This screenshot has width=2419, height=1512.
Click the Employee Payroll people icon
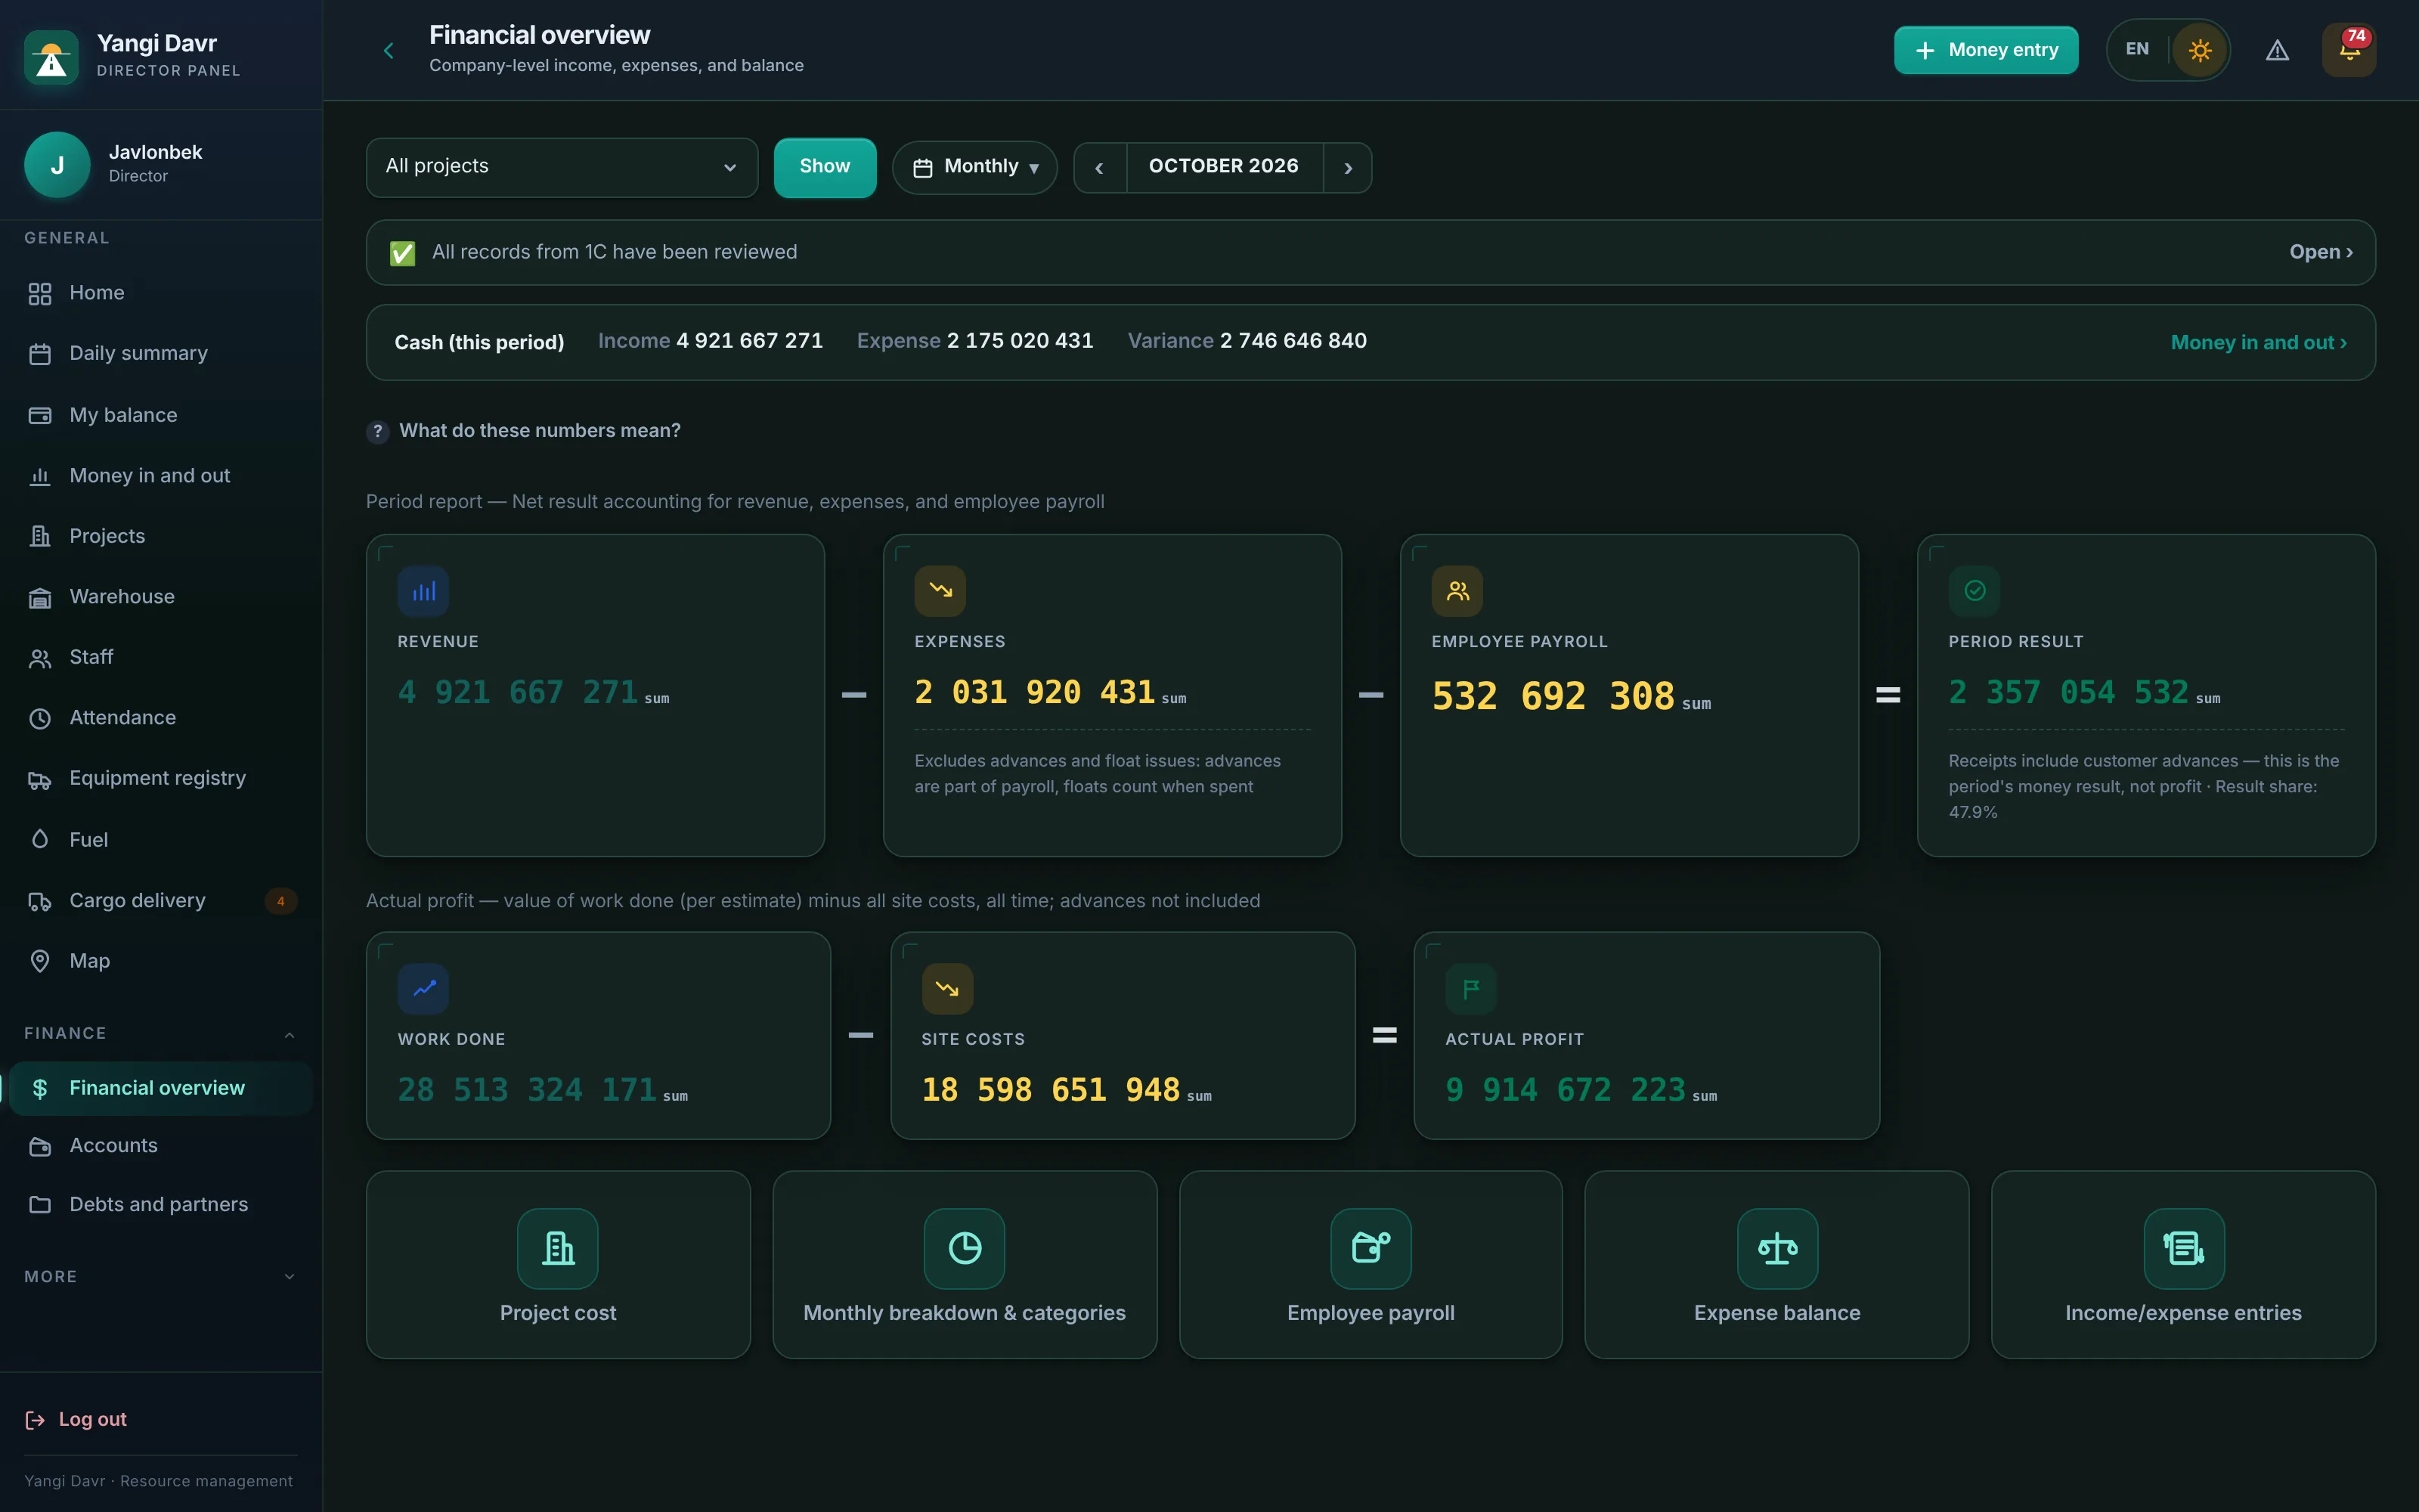(1457, 591)
